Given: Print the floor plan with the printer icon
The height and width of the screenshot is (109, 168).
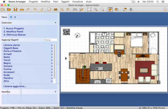Looking at the screenshot, I should [x=22, y=10].
